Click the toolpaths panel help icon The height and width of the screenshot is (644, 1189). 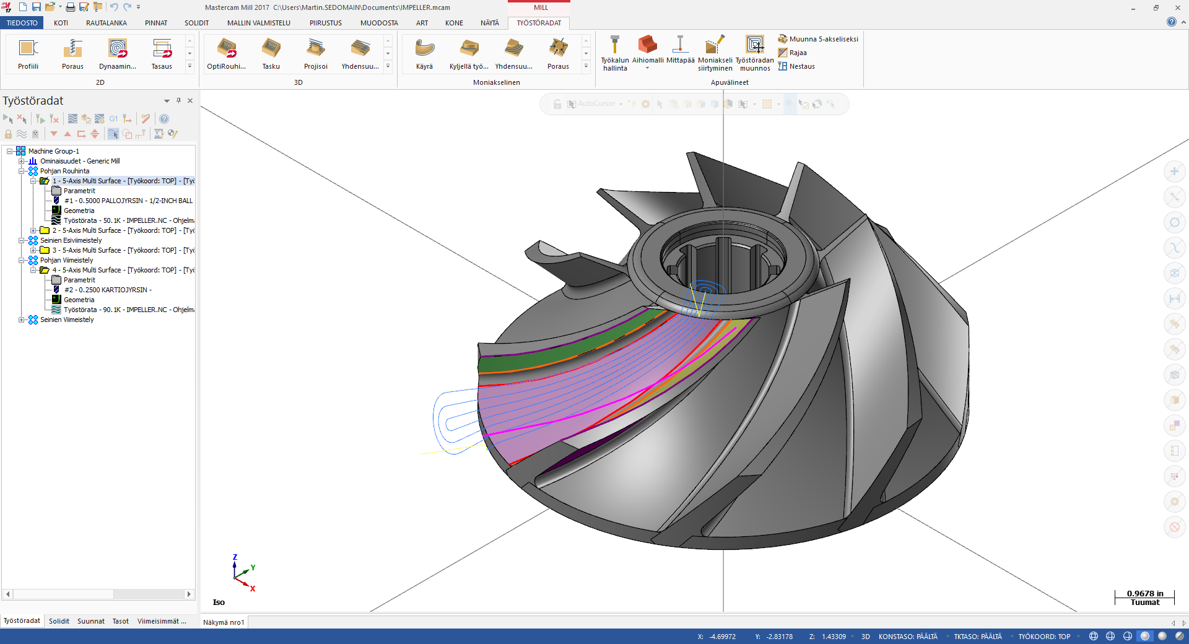pyautogui.click(x=164, y=119)
